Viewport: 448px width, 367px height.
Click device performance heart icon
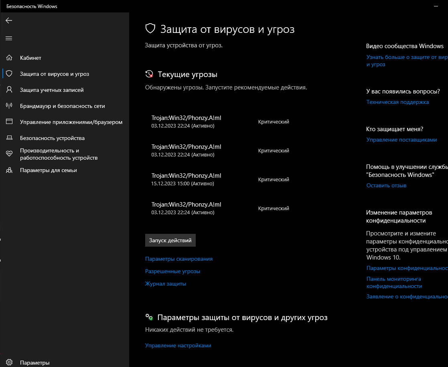(x=9, y=154)
